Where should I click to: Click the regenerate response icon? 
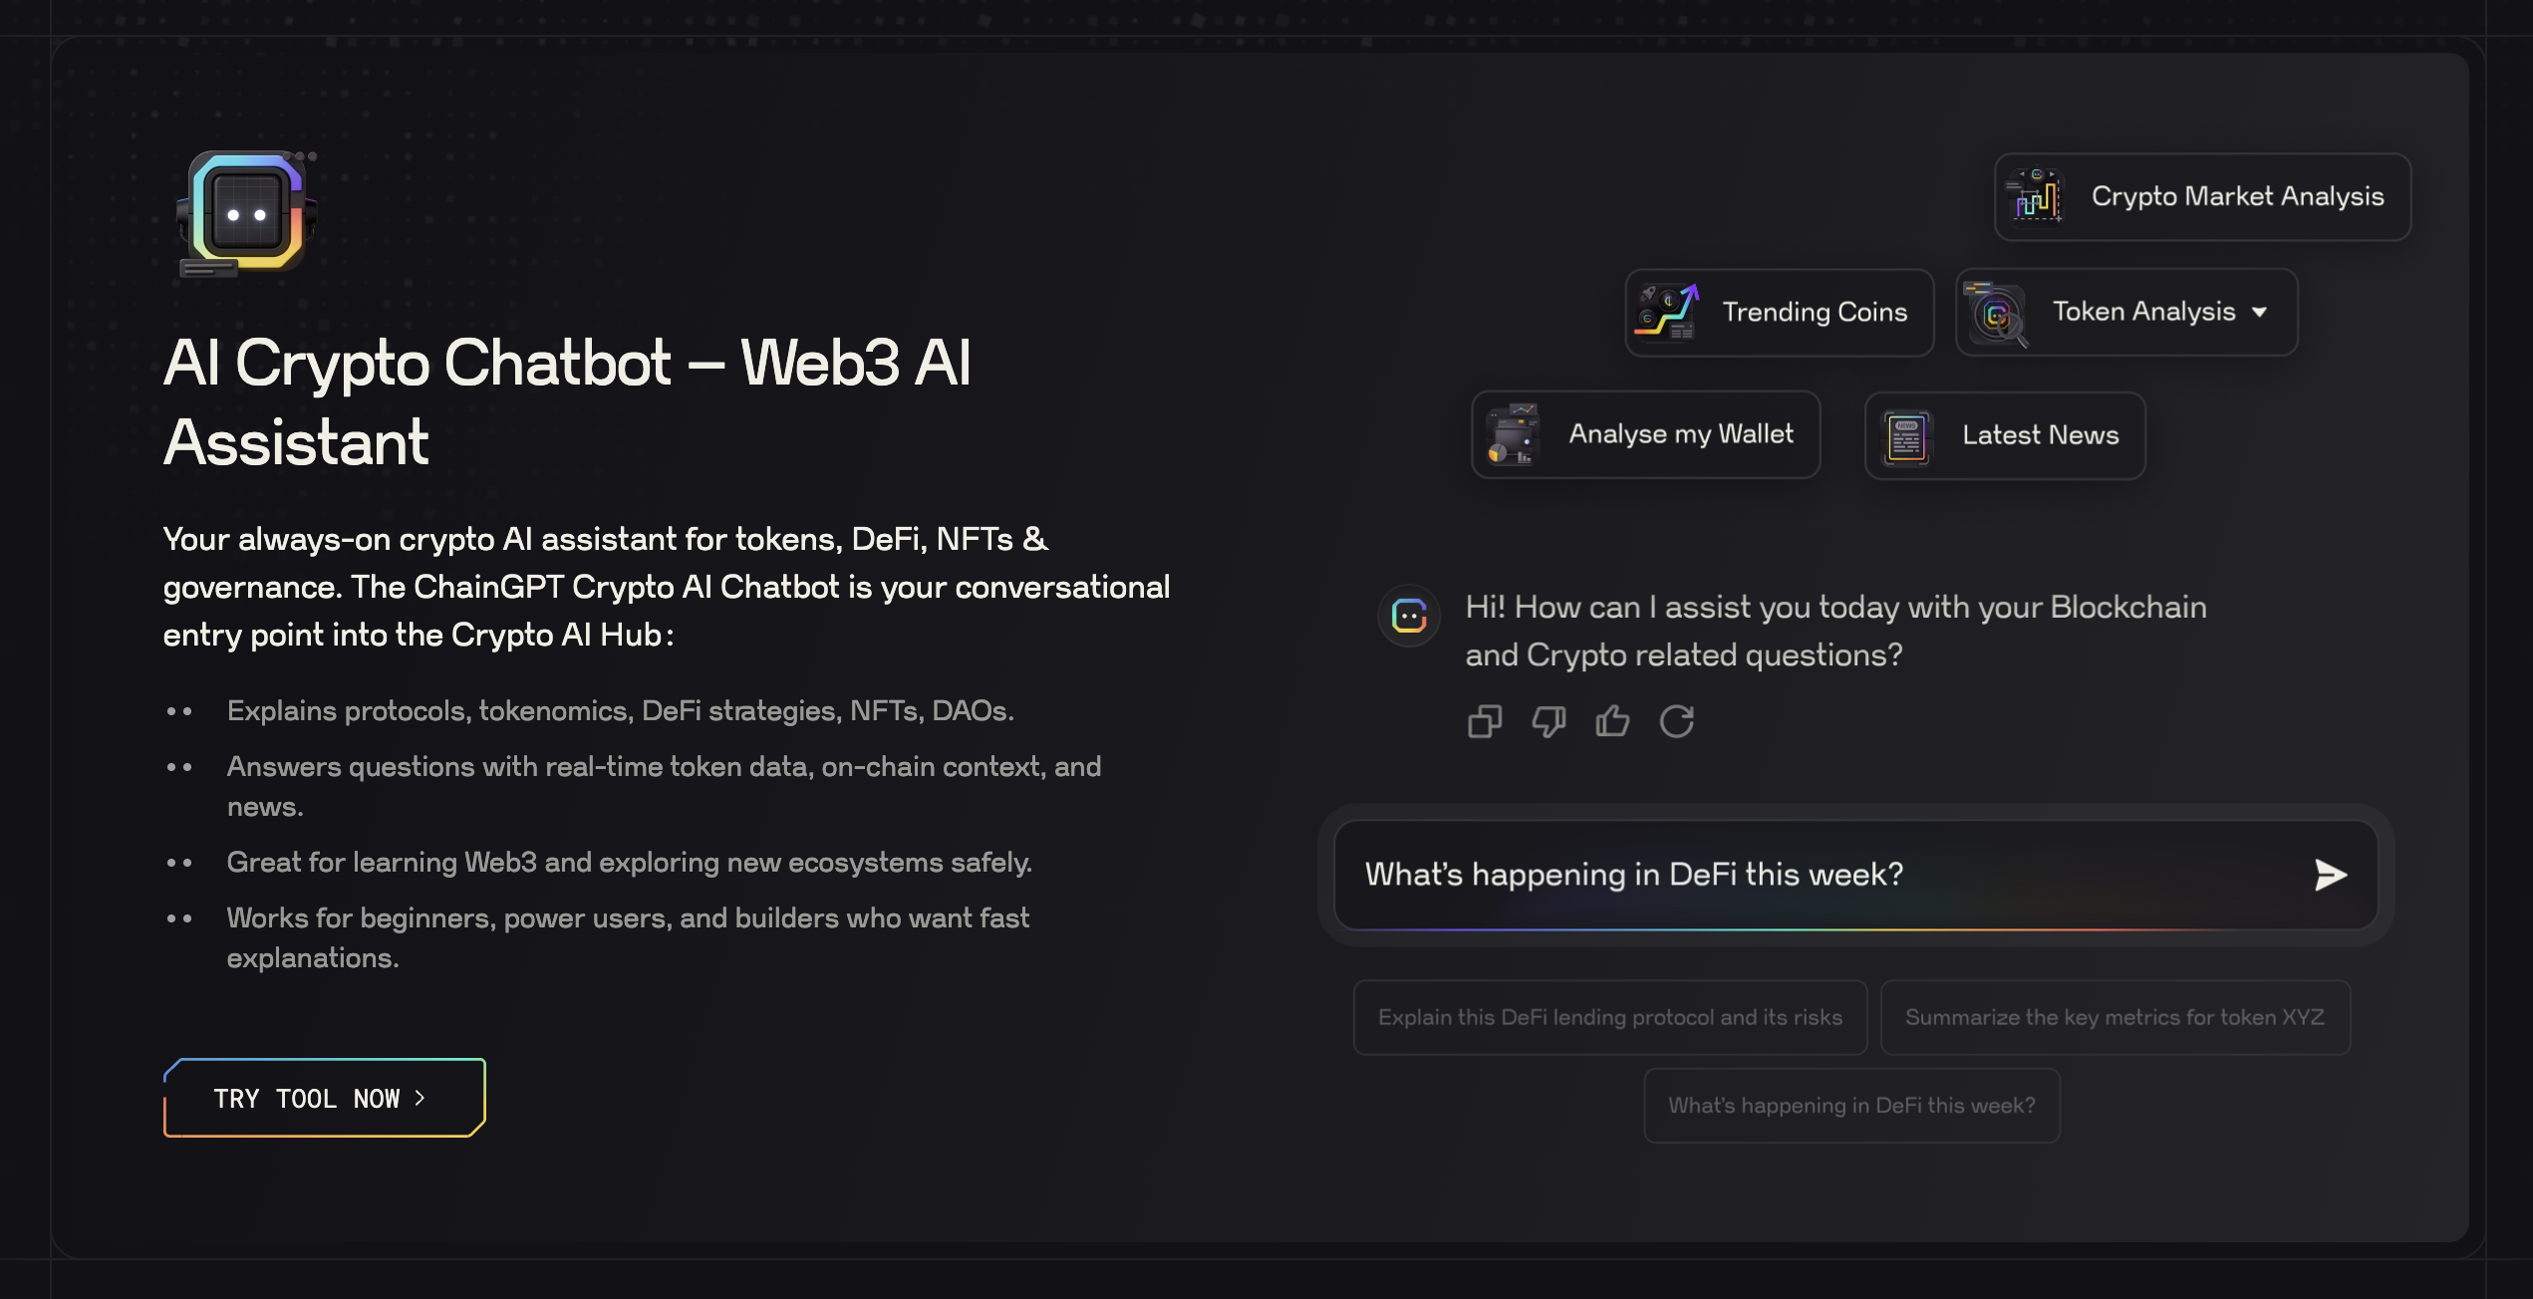[x=1677, y=721]
